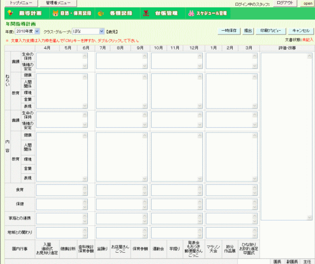Click the chick icon beside 指導計画
Screen dimensions: 315x264
coord(10,13)
